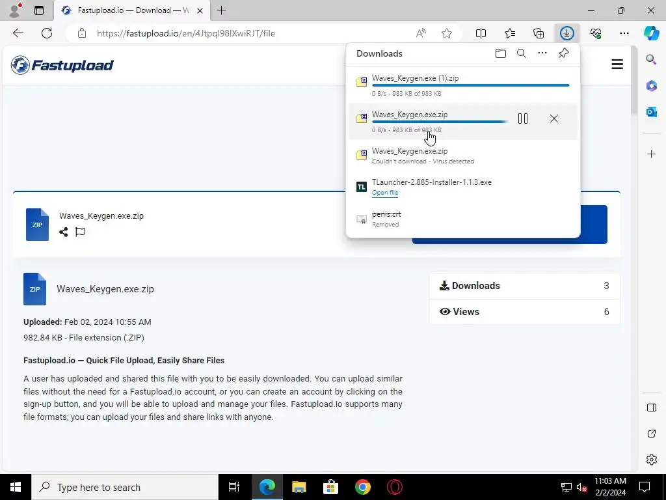Open the Windows Start menu
Image resolution: width=666 pixels, height=500 pixels.
point(16,487)
